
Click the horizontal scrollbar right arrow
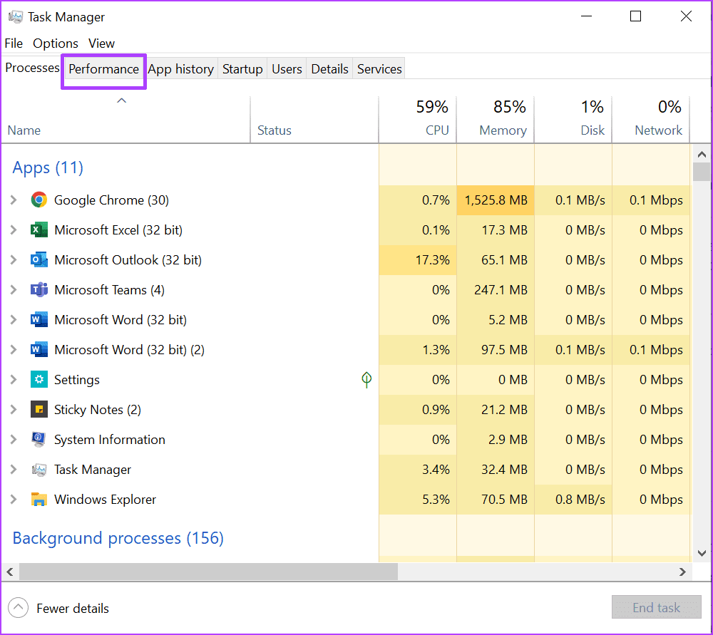682,572
